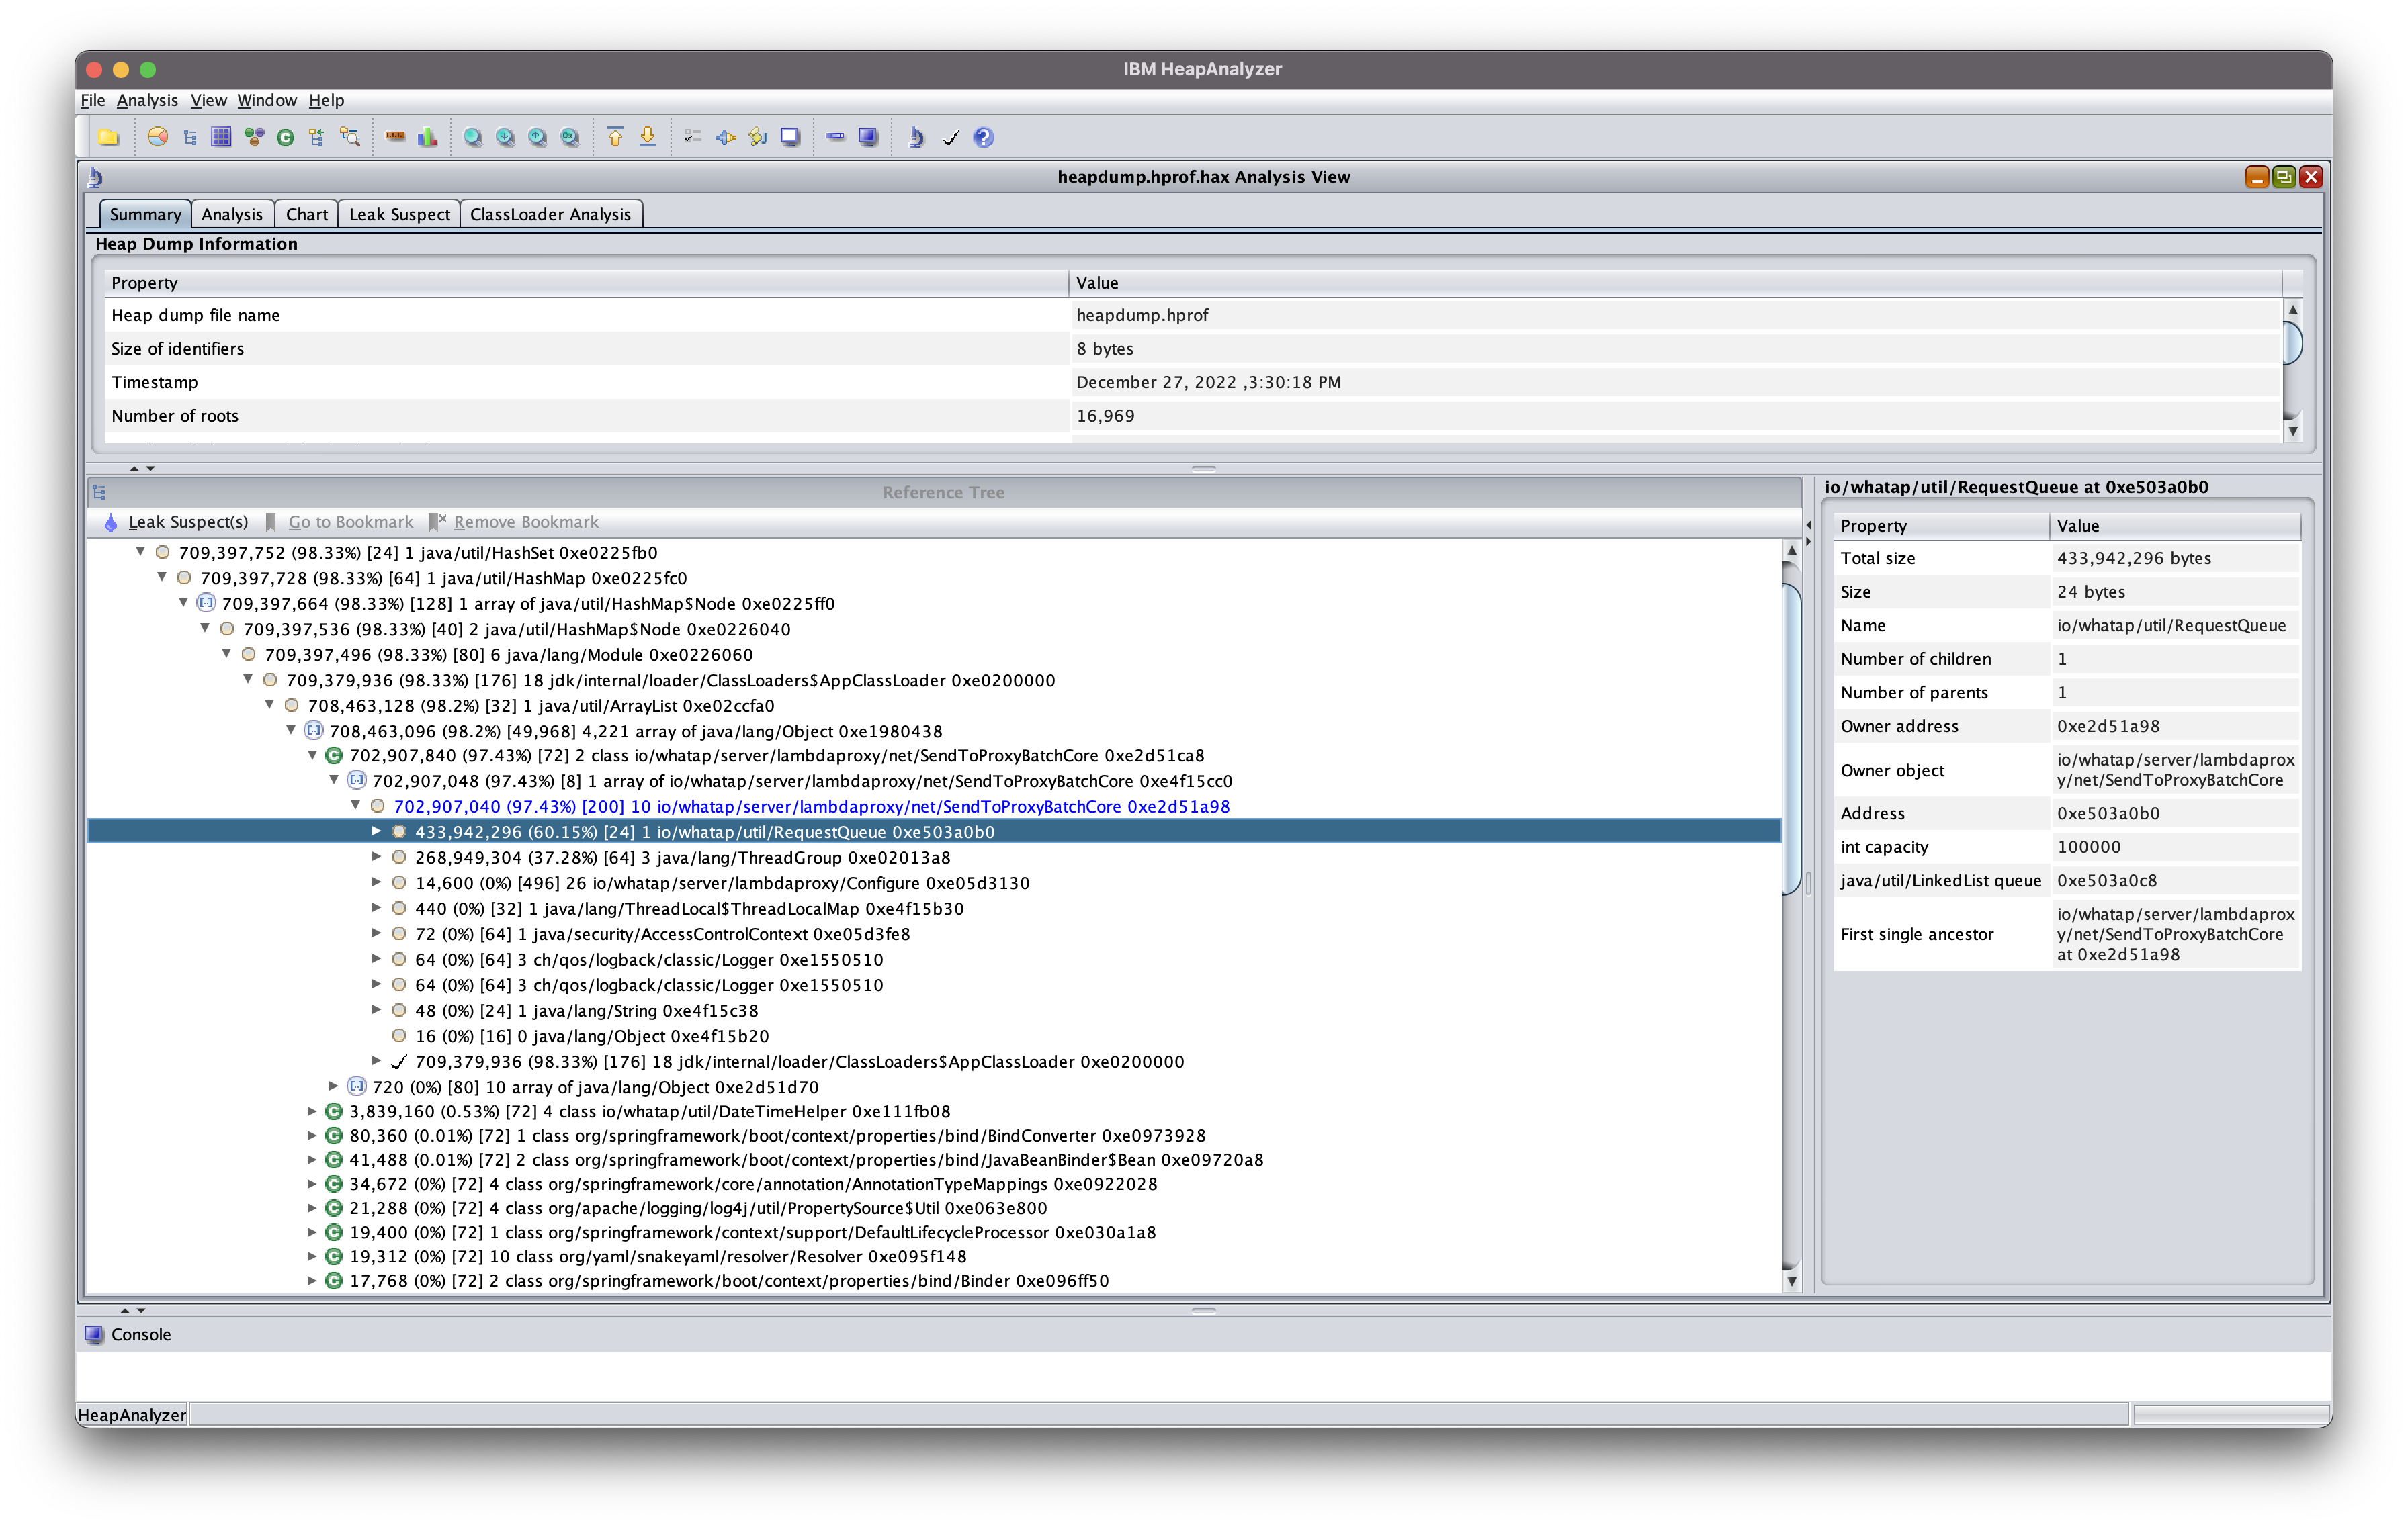The width and height of the screenshot is (2408, 1527).
Task: Click the bar chart toolbar icon
Action: point(428,137)
